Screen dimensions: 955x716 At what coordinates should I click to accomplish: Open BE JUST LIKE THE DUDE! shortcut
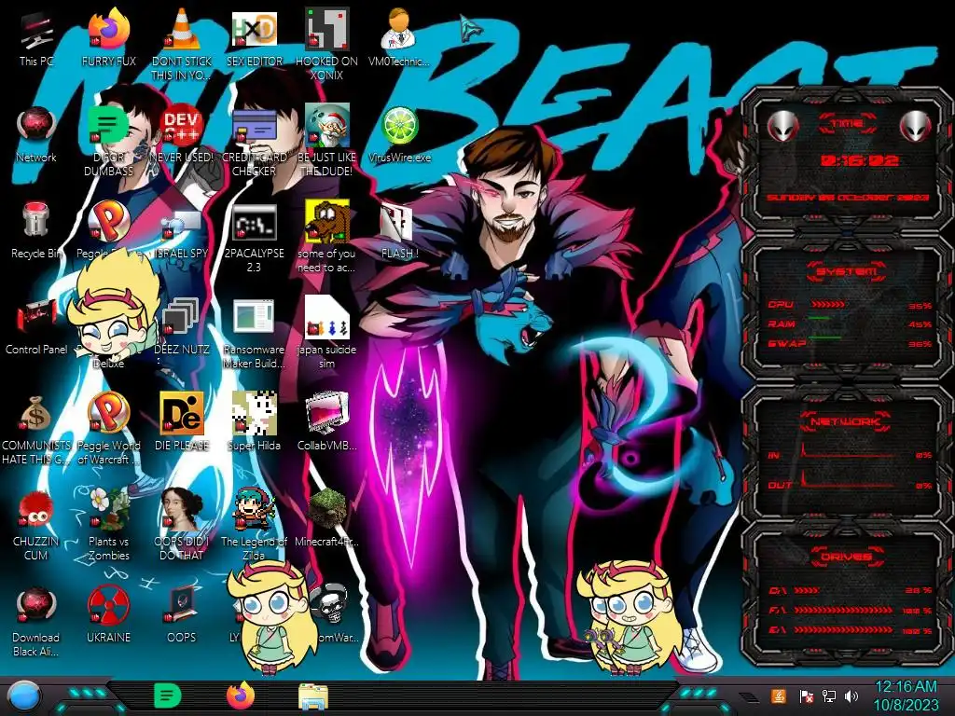click(326, 140)
